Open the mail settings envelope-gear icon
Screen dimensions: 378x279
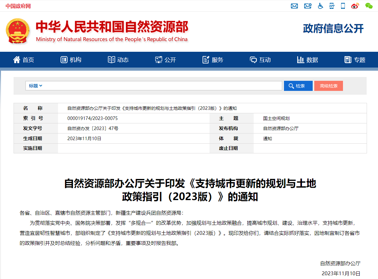[x=308, y=6]
